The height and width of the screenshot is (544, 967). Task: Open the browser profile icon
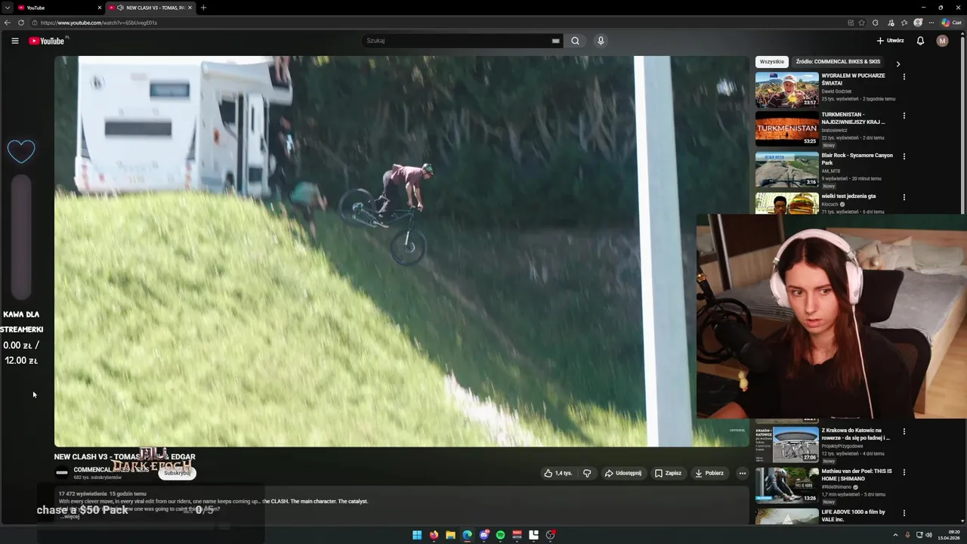(x=918, y=23)
